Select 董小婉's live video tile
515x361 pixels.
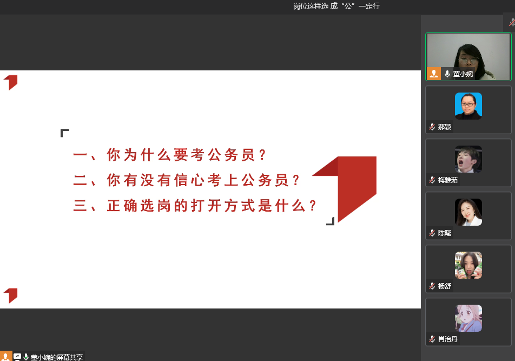[x=468, y=57]
